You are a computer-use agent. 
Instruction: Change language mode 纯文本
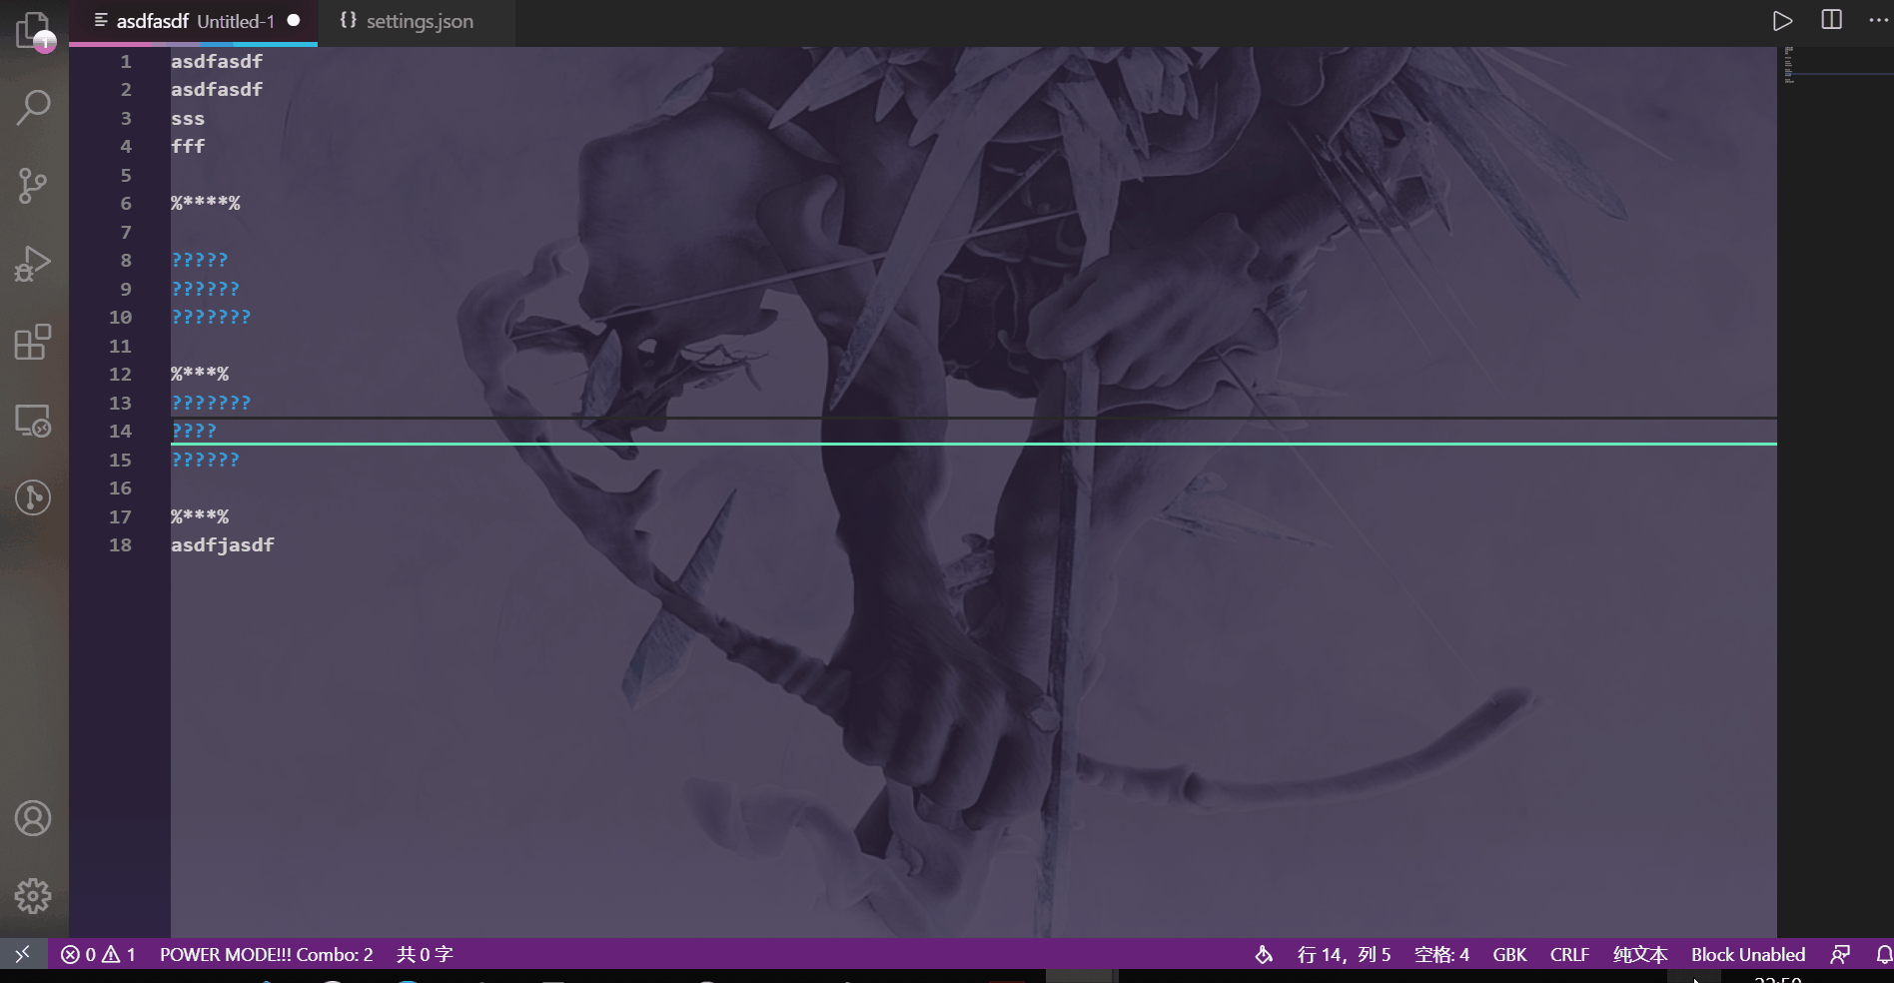pyautogui.click(x=1640, y=954)
